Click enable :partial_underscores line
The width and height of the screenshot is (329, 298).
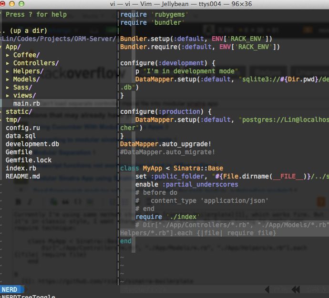pos(187,185)
